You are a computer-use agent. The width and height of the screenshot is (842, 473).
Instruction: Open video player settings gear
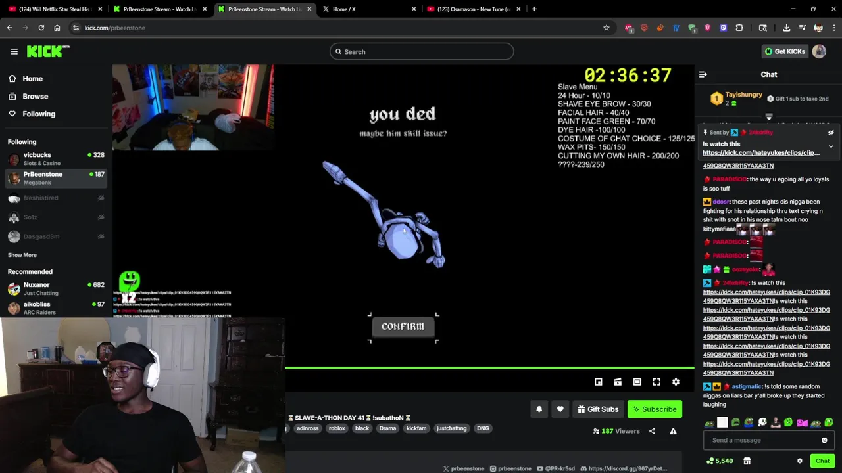click(676, 382)
